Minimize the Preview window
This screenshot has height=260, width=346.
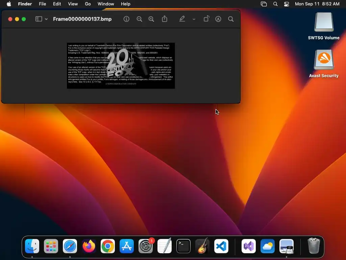[x=17, y=19]
